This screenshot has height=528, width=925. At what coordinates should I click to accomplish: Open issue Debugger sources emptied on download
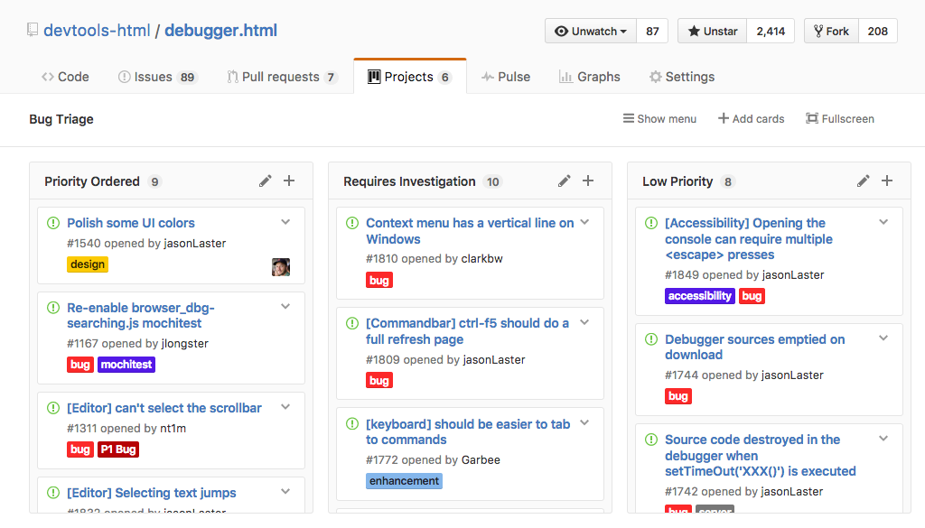click(754, 347)
